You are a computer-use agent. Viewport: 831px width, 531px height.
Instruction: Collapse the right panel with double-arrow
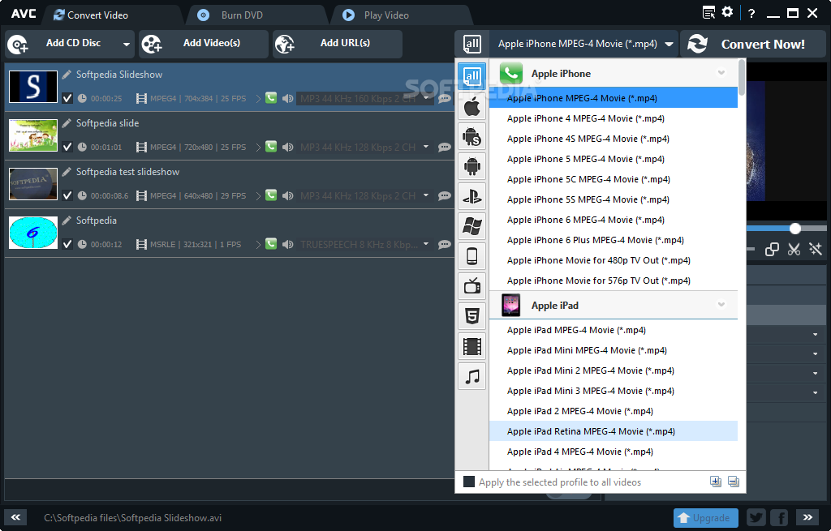(x=807, y=517)
